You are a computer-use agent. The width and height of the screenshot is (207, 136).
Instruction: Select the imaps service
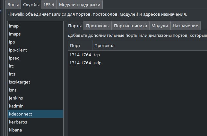coord(36,34)
